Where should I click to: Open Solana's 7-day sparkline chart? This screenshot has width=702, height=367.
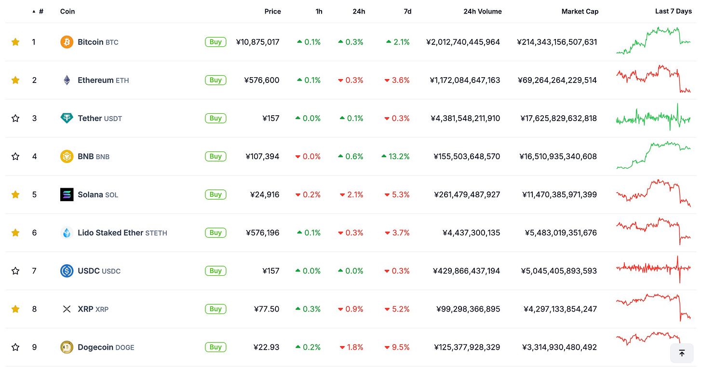tap(653, 193)
